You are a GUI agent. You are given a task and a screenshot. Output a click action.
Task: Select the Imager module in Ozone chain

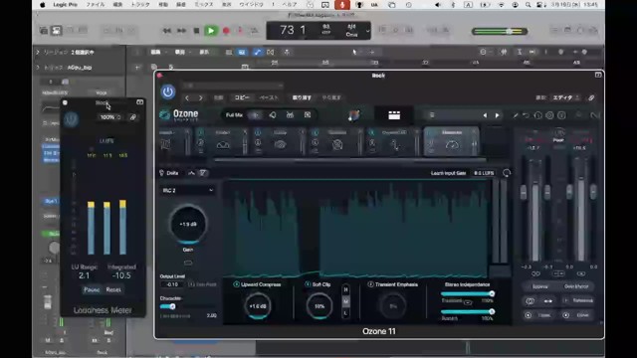[223, 141]
